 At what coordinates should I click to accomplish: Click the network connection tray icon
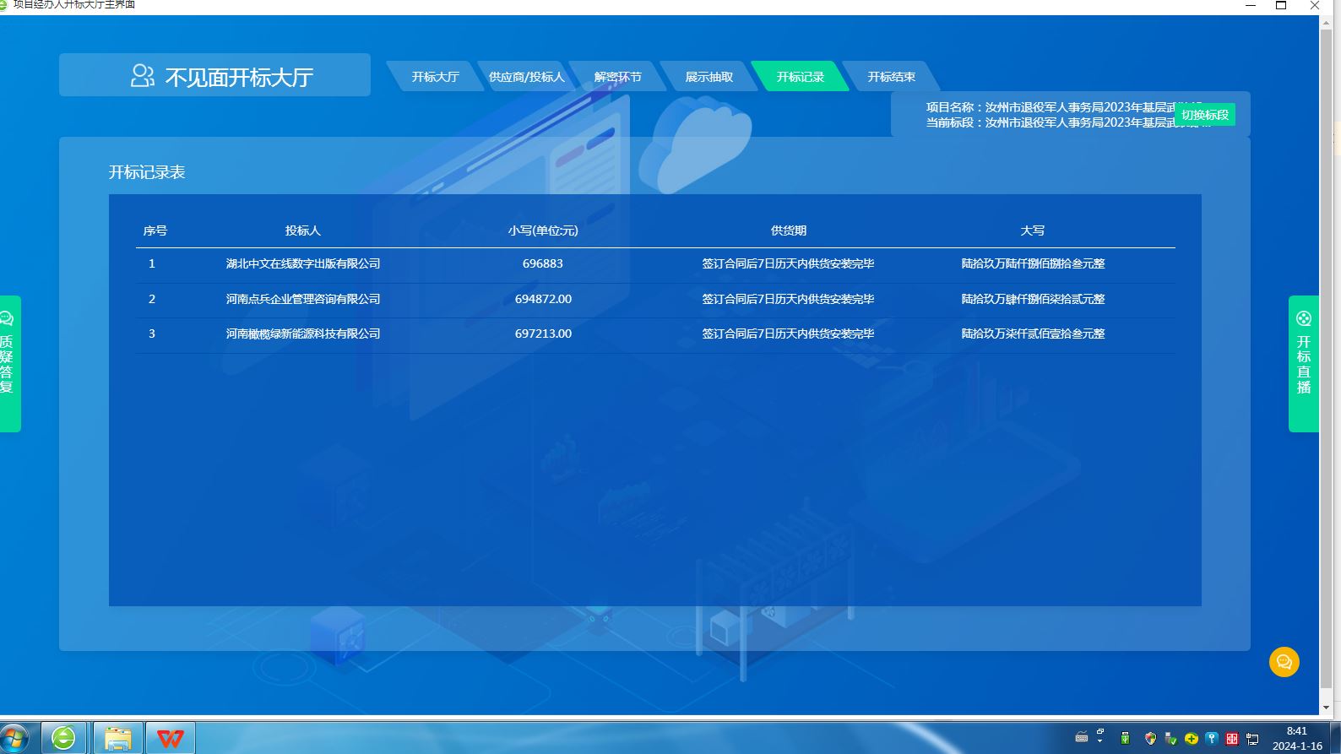tap(1252, 739)
